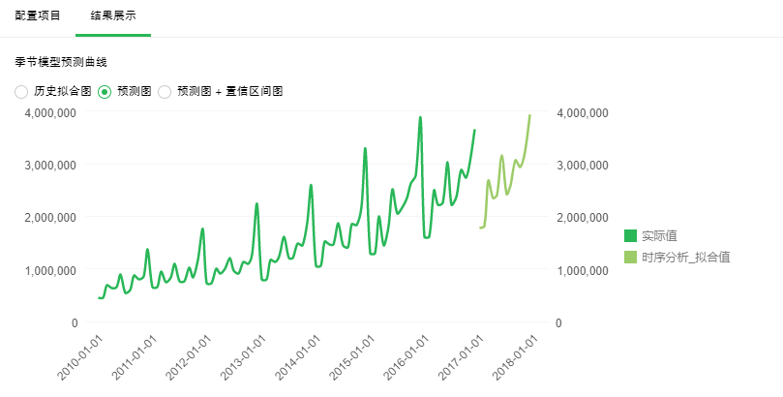This screenshot has width=783, height=397.
Task: Switch to the 配置项目 tab
Action: 38,16
